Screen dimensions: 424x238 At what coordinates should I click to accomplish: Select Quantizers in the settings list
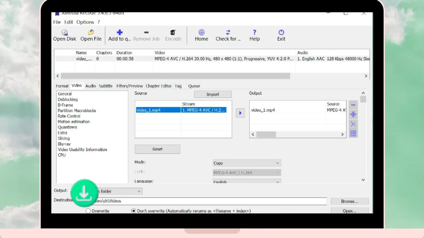pos(67,127)
